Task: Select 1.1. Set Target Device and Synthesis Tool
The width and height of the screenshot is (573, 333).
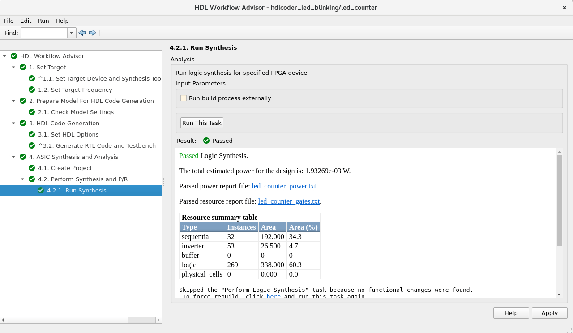Action: point(99,78)
